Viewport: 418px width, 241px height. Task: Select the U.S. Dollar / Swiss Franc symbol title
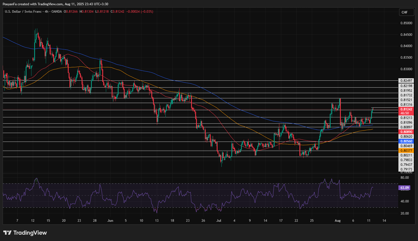point(23,12)
